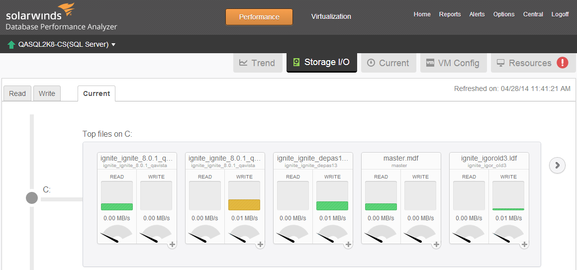Image resolution: width=577 pixels, height=270 pixels.
Task: Expand first ignite_8.0.1 file card plus
Action: tap(172, 245)
